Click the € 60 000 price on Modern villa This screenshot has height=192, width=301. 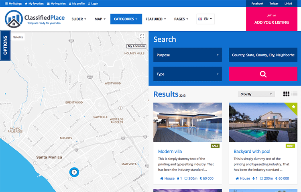tap(207, 178)
